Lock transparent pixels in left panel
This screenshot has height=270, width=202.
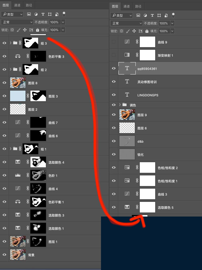click(12, 30)
